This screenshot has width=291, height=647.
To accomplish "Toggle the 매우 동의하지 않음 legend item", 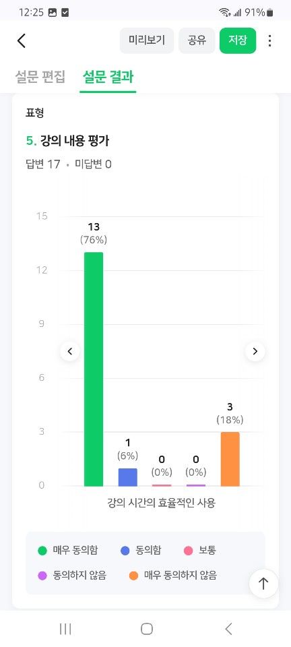I will [x=172, y=575].
